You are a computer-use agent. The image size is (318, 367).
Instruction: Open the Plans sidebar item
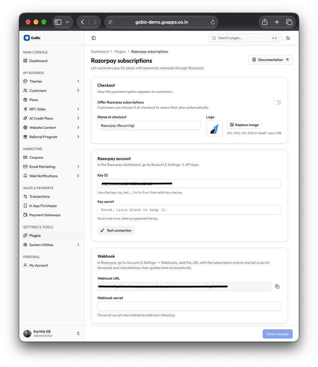tap(52, 100)
